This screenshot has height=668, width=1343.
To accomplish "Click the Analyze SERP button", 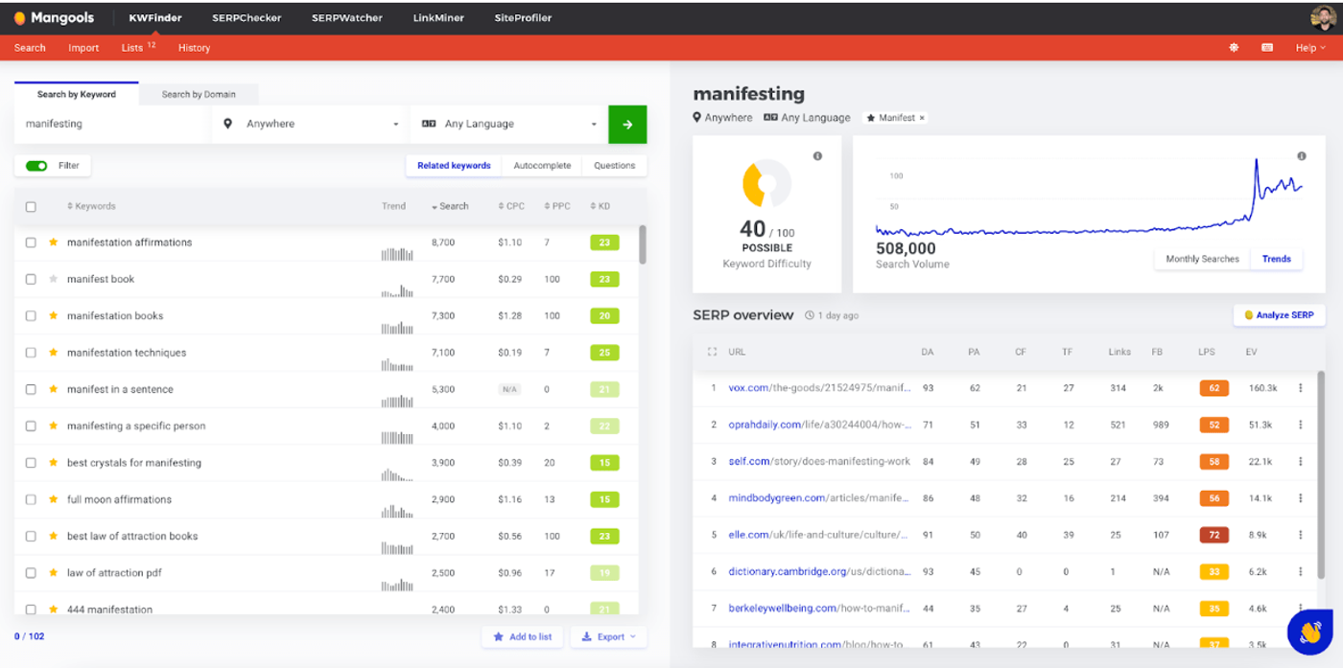I will 1279,314.
